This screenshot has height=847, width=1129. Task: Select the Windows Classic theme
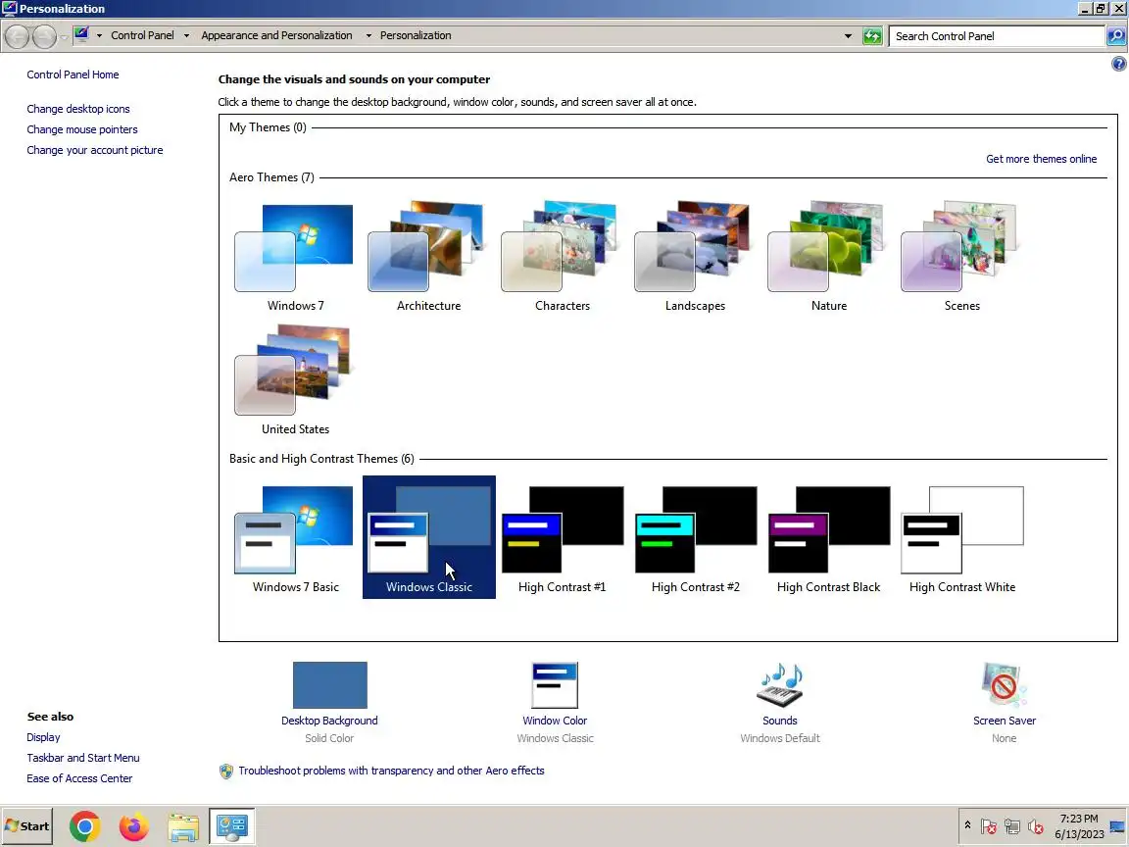[x=428, y=537]
